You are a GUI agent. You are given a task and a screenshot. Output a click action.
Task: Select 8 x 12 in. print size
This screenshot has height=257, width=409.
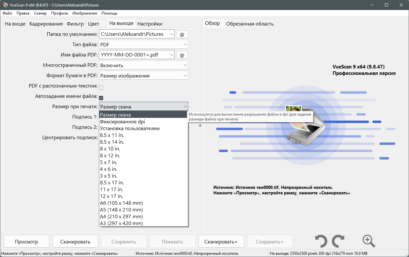pos(143,156)
